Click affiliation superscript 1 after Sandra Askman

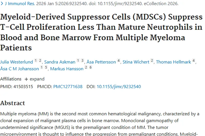coord(78,61)
